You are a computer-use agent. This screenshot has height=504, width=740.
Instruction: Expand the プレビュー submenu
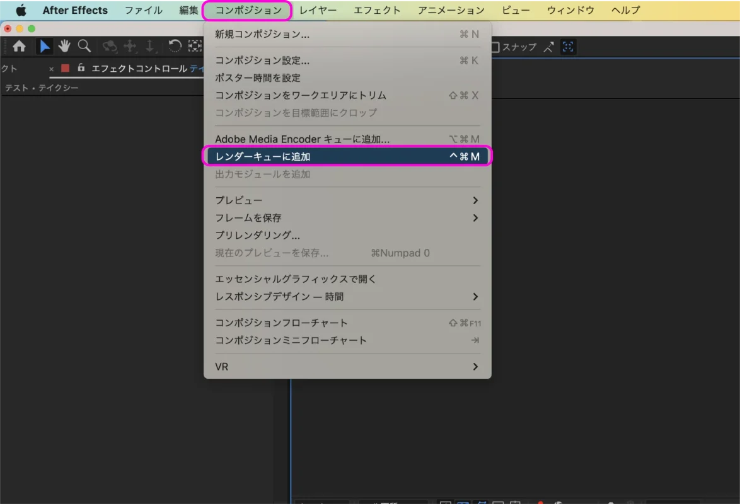coord(347,200)
